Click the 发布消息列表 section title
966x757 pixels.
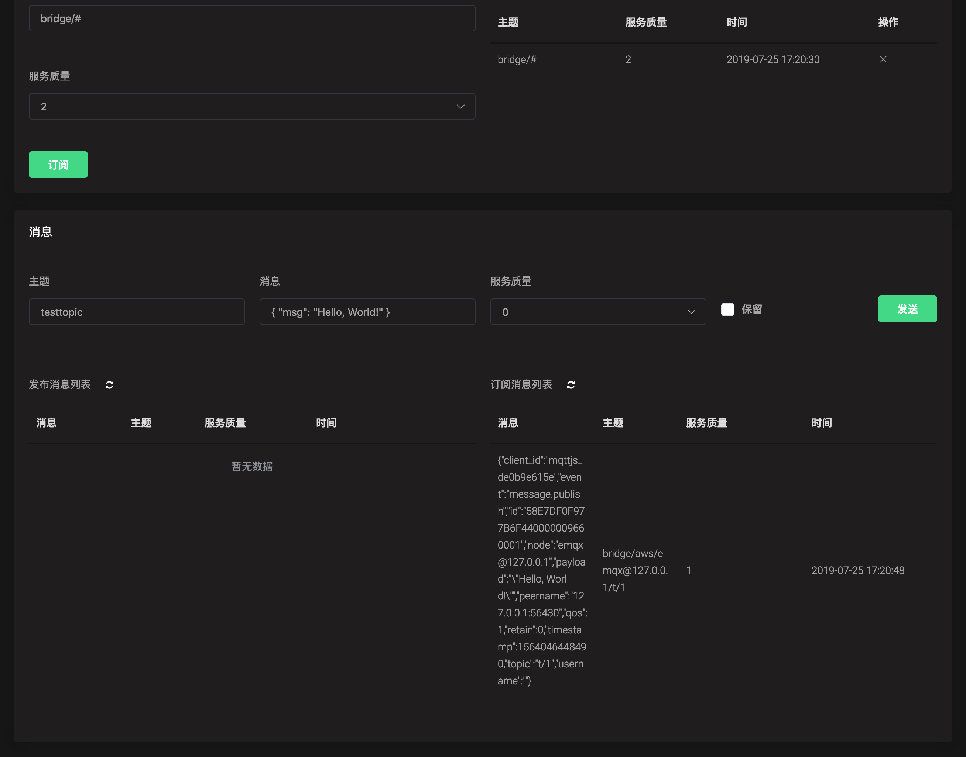click(60, 385)
